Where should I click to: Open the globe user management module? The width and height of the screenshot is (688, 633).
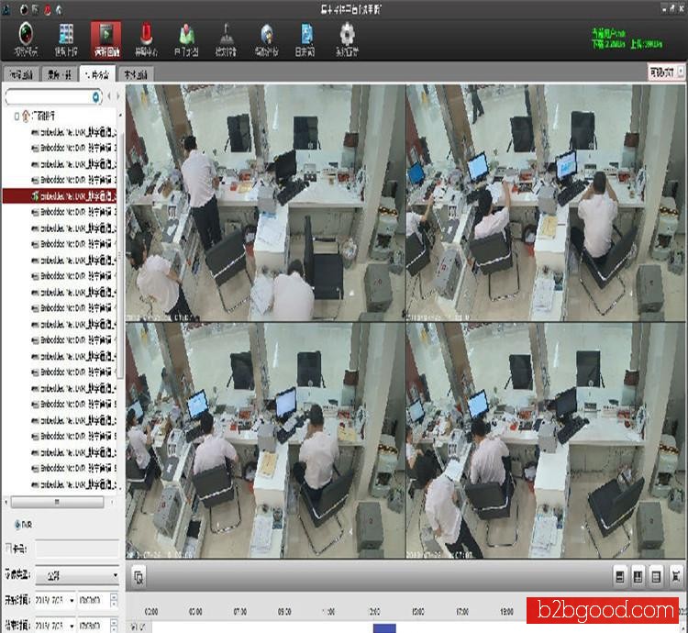click(x=266, y=39)
